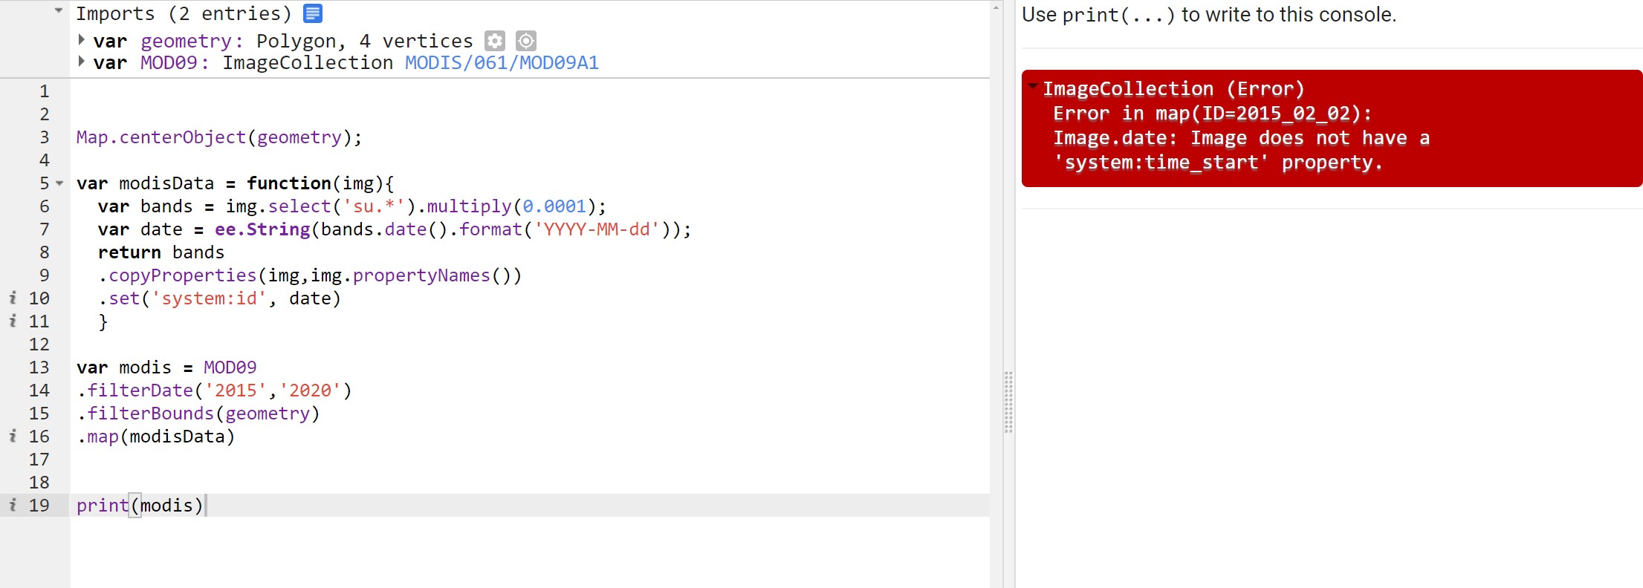
Task: Click the .filterBounds(geometry) line
Action: [x=198, y=413]
